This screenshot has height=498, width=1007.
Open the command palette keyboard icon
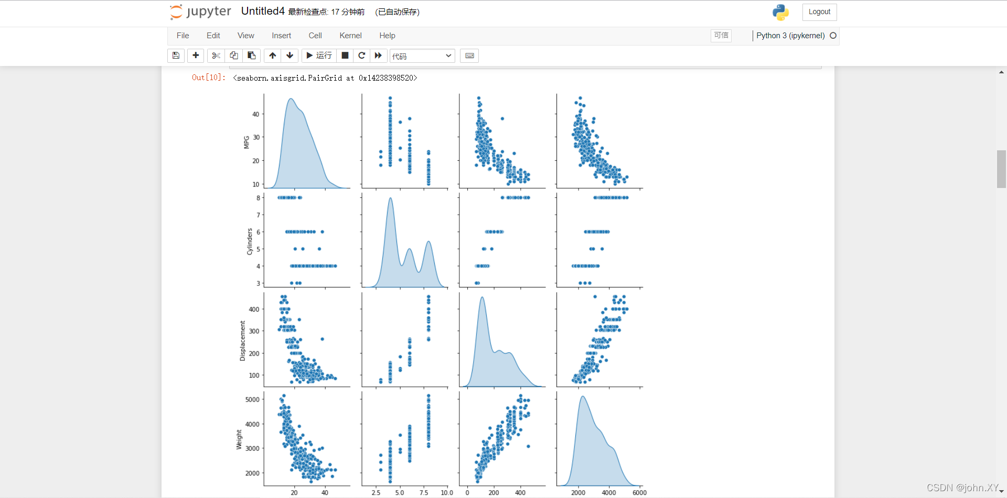point(469,56)
